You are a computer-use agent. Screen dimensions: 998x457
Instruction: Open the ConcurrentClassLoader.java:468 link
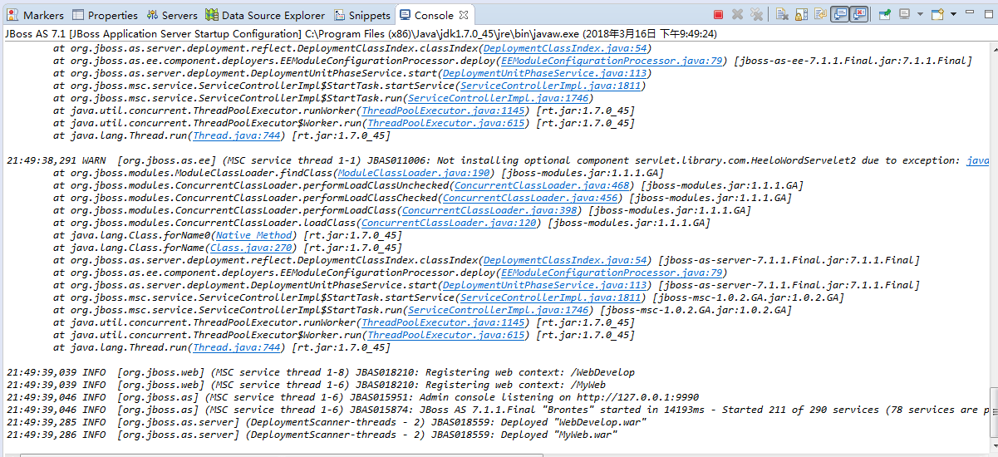click(x=543, y=185)
